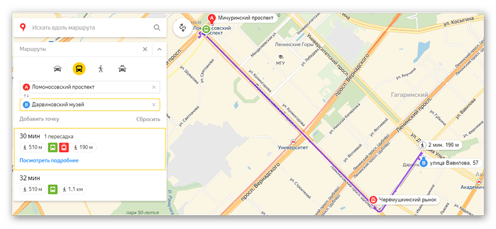Open Посмотреть подробнее link
Image resolution: width=496 pixels, height=229 pixels.
tap(49, 160)
